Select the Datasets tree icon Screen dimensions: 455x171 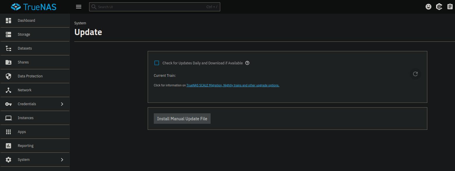tap(8, 48)
